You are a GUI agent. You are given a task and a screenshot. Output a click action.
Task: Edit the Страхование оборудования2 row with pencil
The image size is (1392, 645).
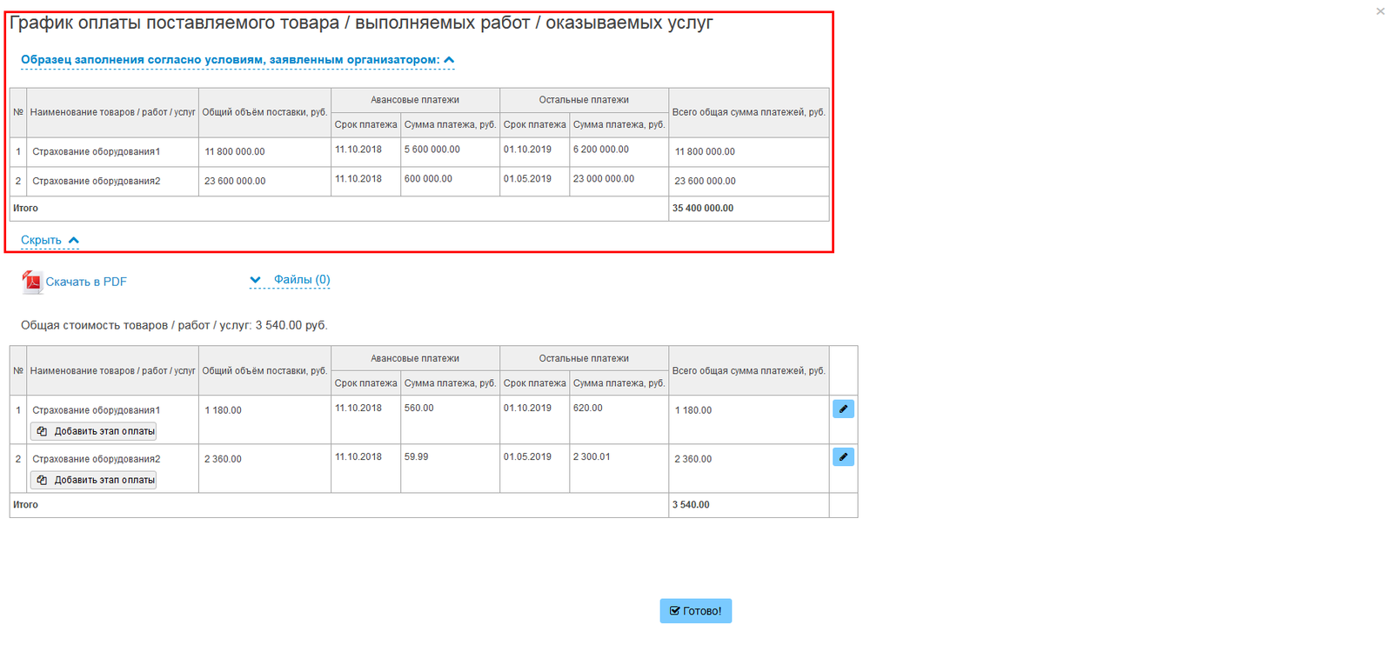842,457
